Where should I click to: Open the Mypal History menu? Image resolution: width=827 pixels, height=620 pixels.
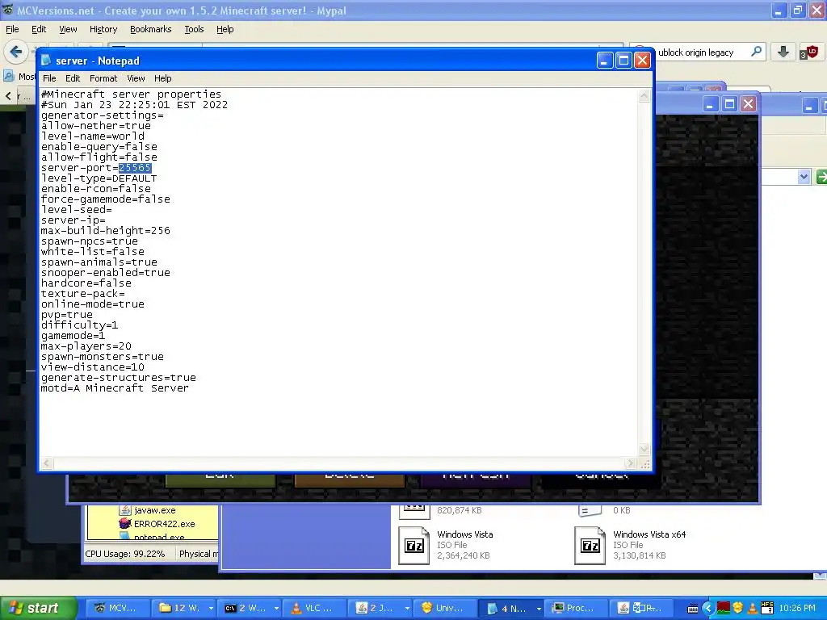(103, 29)
